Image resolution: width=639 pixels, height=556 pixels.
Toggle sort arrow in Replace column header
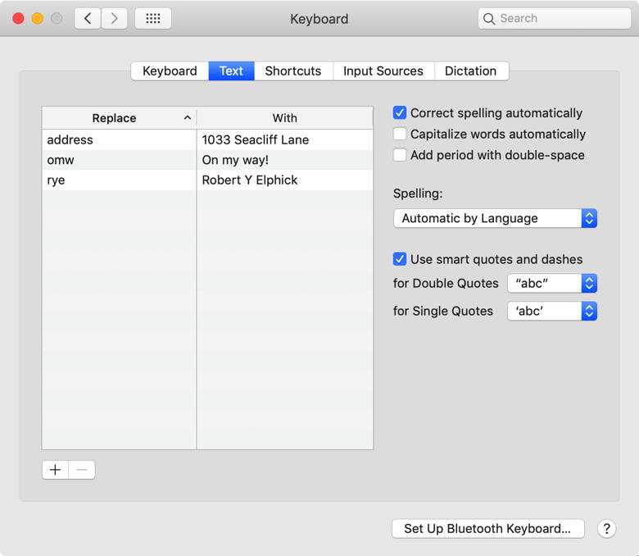187,118
